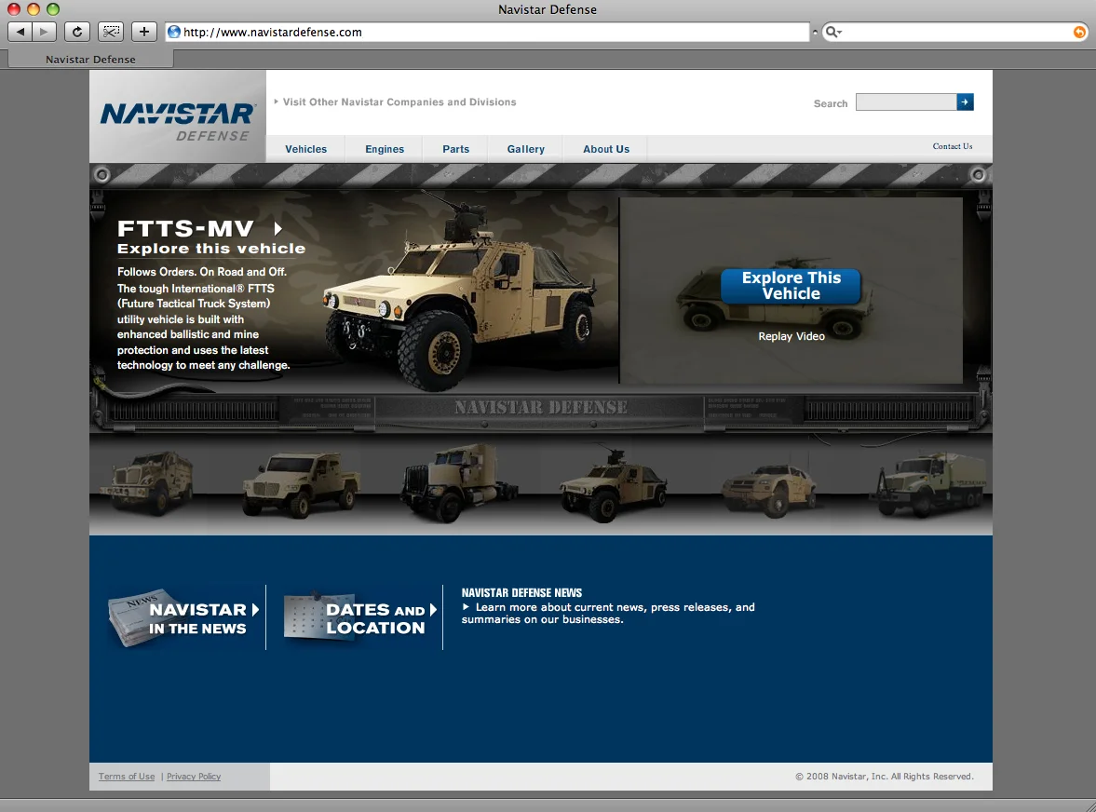This screenshot has height=812, width=1096.
Task: Click Visit Other Navistar Companies and Divisions
Action: point(399,102)
